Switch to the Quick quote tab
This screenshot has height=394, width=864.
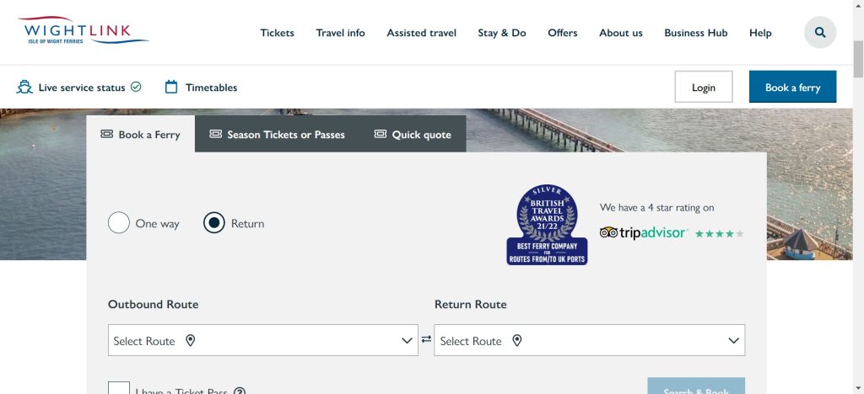click(x=413, y=134)
